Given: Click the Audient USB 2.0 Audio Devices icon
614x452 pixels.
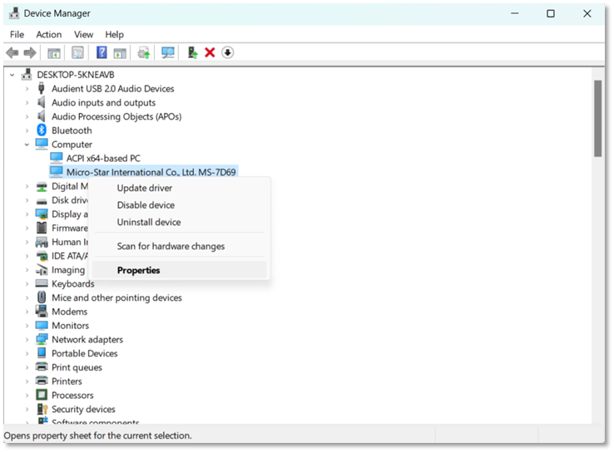Looking at the screenshot, I should coord(41,88).
